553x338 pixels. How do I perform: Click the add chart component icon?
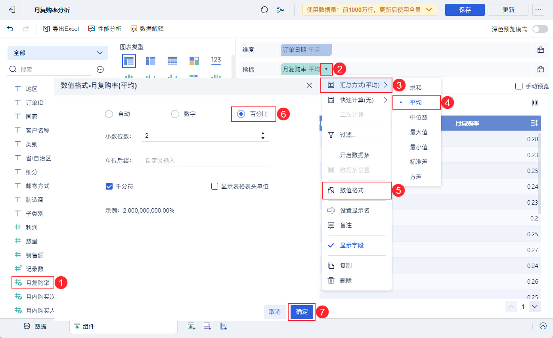(x=191, y=326)
